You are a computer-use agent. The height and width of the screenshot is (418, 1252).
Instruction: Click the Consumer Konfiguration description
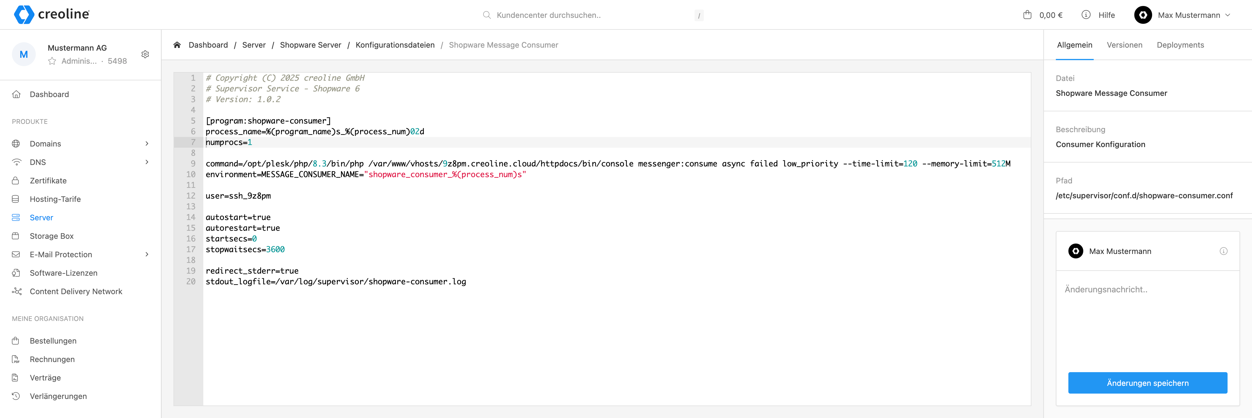point(1100,144)
